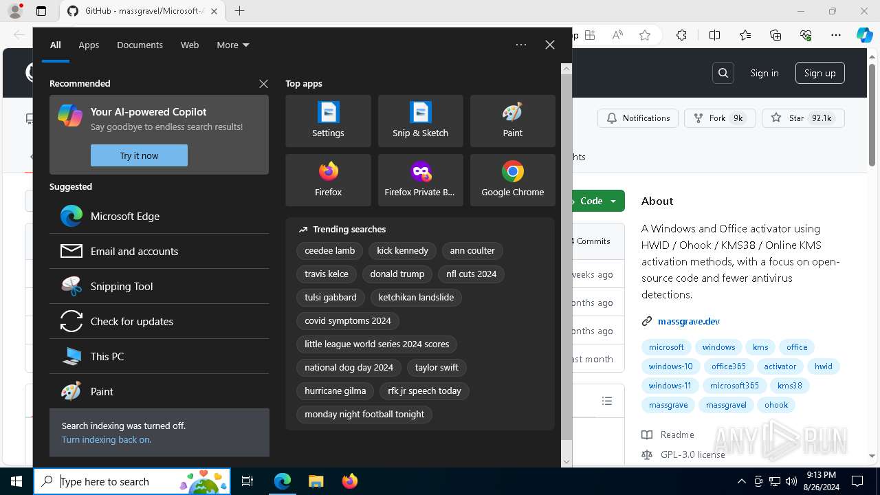The width and height of the screenshot is (880, 495).
Task: Select Check for updates suggestion
Action: coord(159,321)
